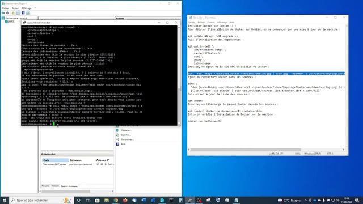This screenshot has height=204, width=363.
Task: Click the Exporter action icon
Action: 117,135
